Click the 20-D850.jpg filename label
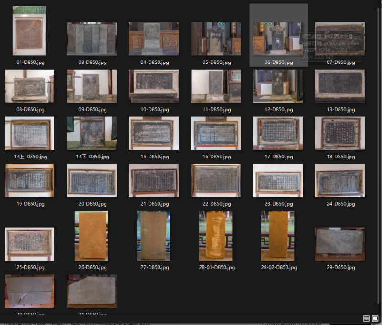 (91, 204)
